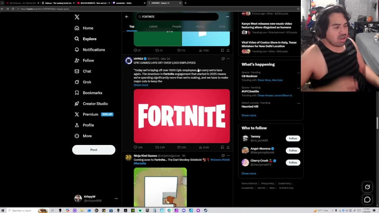Viewport: 379px width, 213px height.
Task: Open the floating messages chat button
Action: tap(367, 200)
